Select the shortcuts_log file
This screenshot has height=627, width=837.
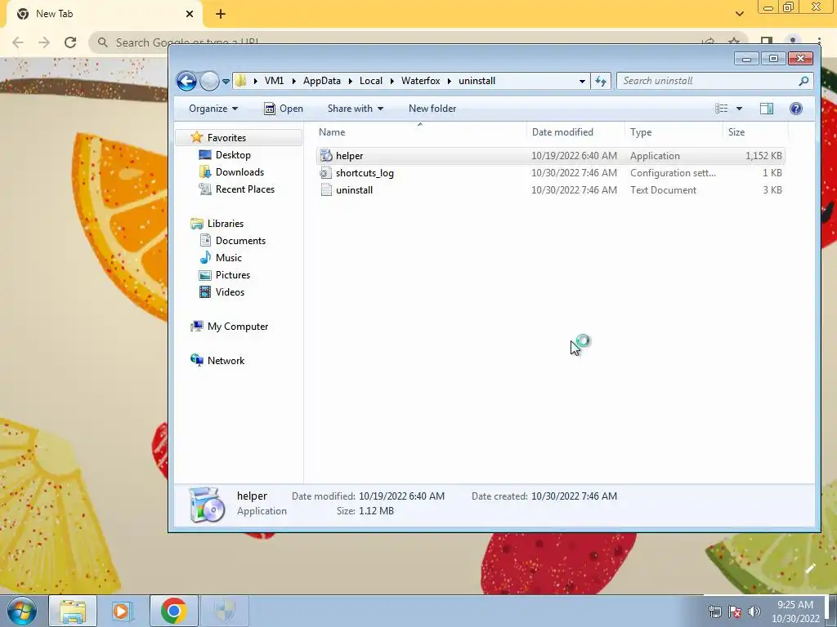pos(550,173)
